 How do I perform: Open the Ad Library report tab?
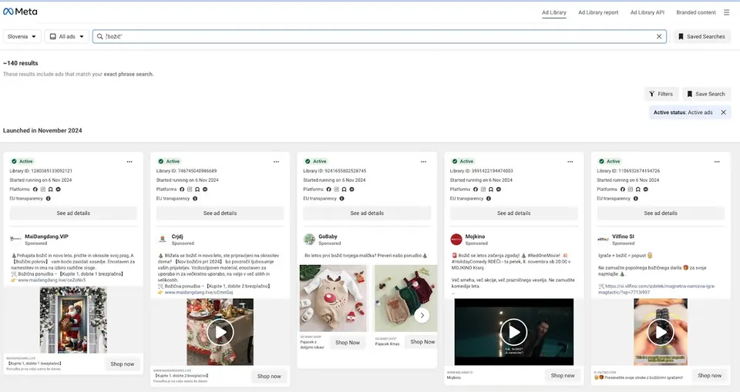[598, 13]
